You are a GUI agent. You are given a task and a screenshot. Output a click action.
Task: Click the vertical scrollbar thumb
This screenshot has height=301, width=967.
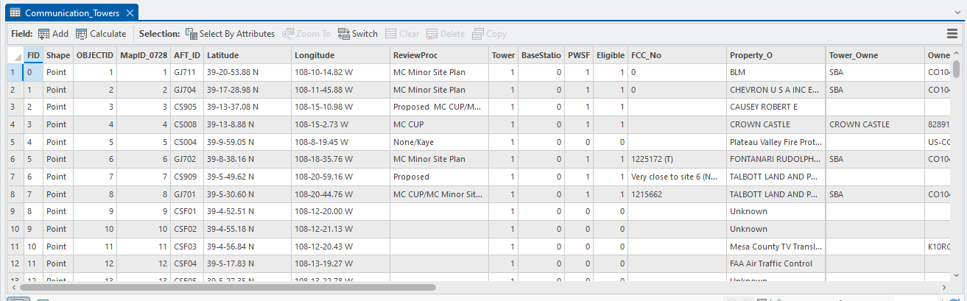pos(956,68)
